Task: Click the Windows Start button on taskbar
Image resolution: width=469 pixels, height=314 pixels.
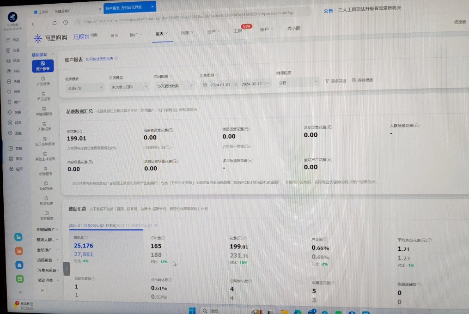Action: [192, 311]
